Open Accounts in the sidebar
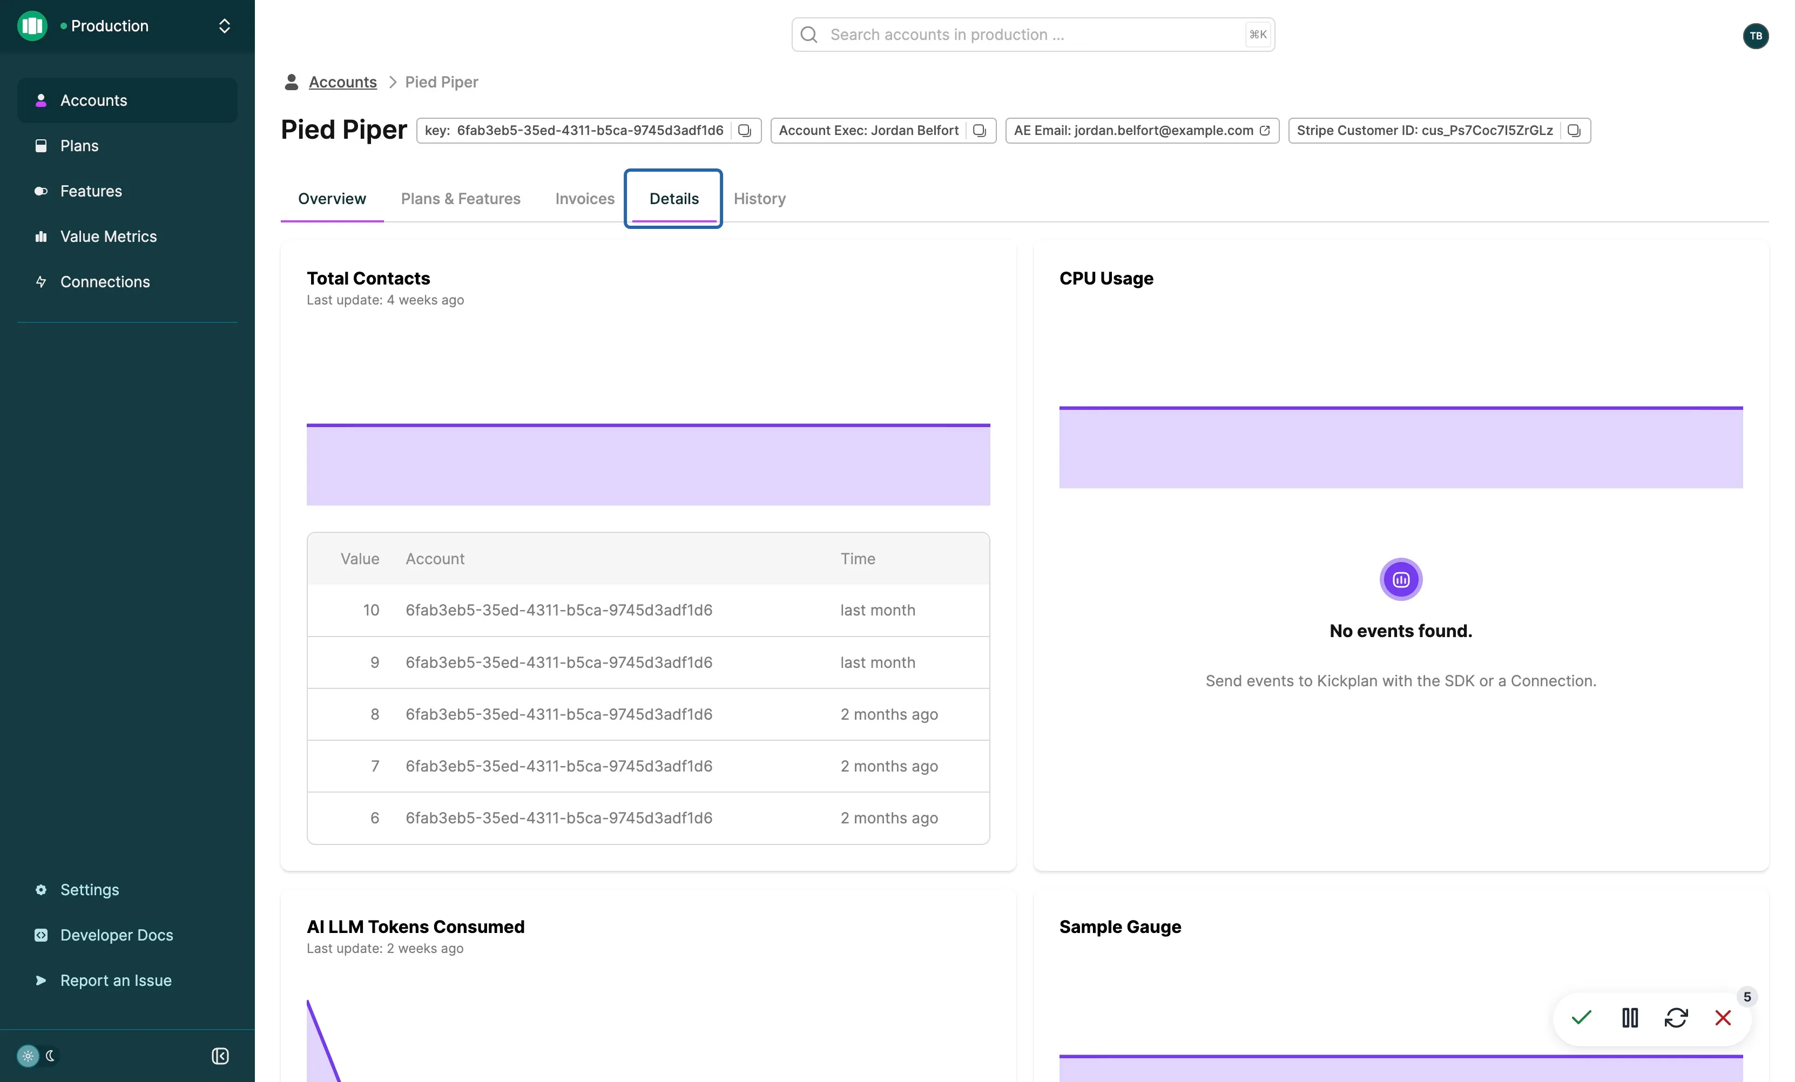The image size is (1795, 1082). (x=127, y=100)
